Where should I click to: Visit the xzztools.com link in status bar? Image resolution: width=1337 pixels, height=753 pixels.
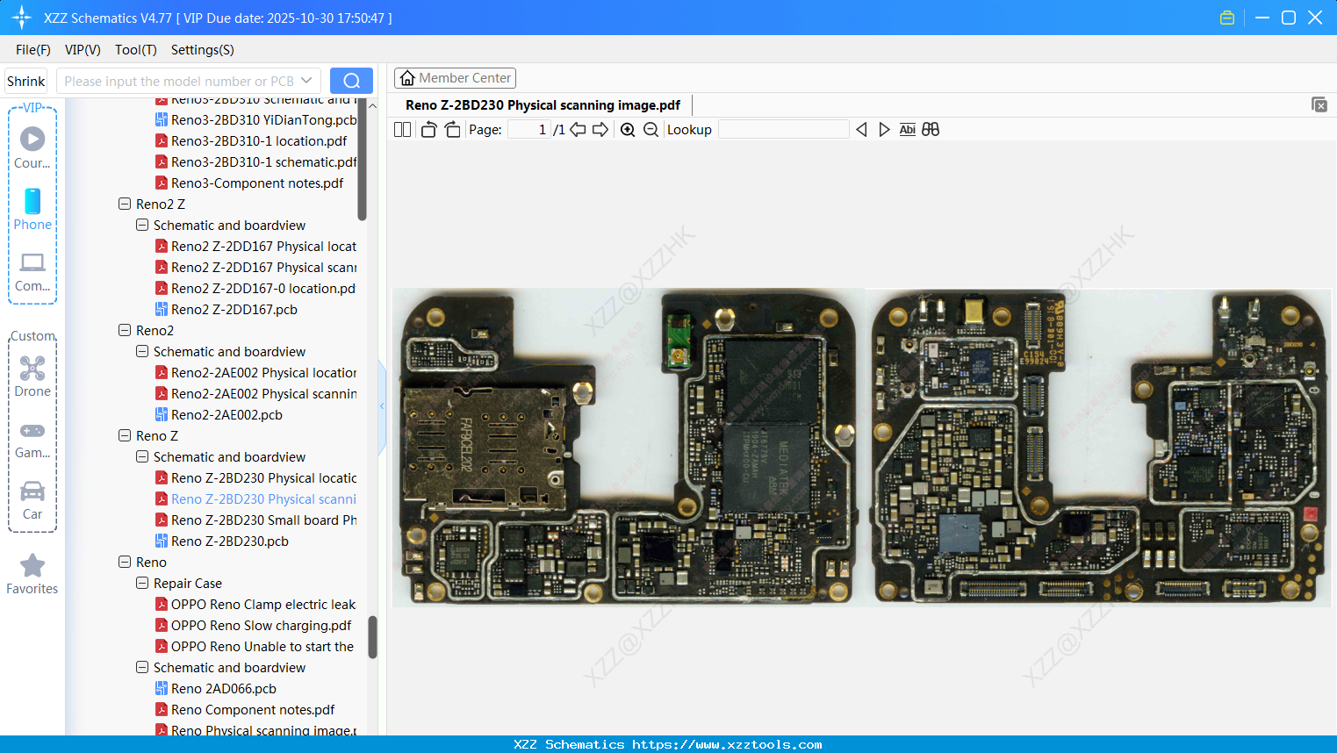pyautogui.click(x=727, y=744)
